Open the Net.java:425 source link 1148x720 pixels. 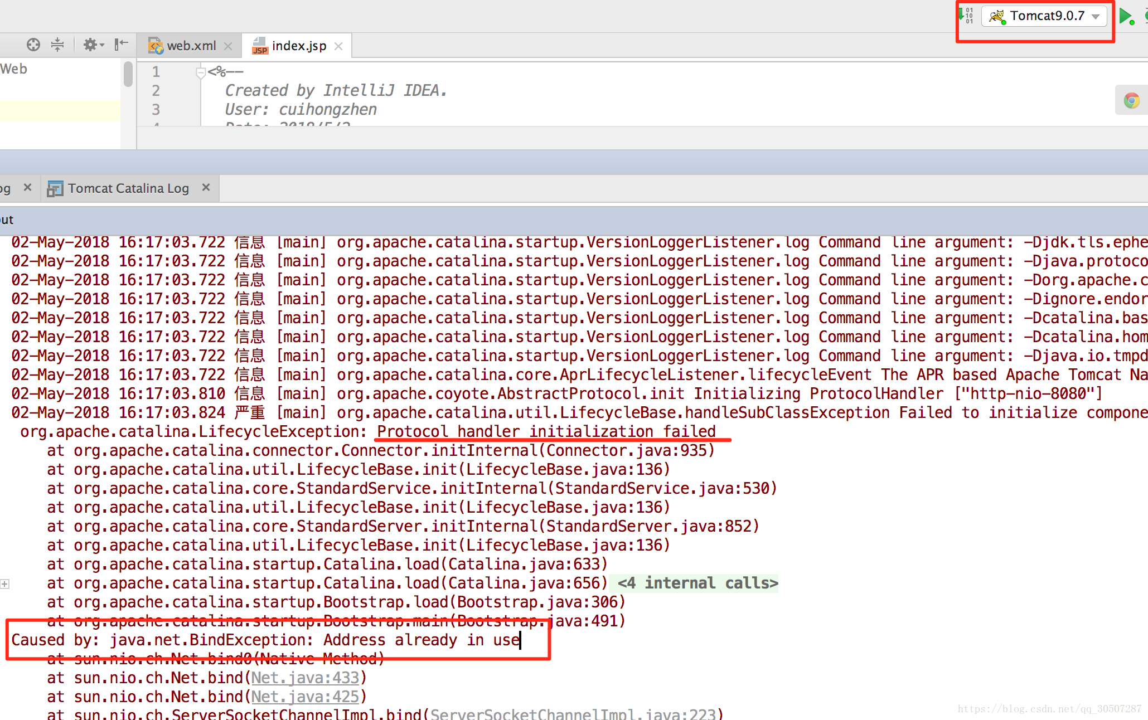(x=306, y=697)
